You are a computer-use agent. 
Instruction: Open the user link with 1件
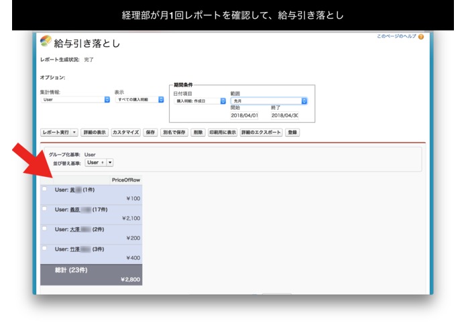(76, 190)
